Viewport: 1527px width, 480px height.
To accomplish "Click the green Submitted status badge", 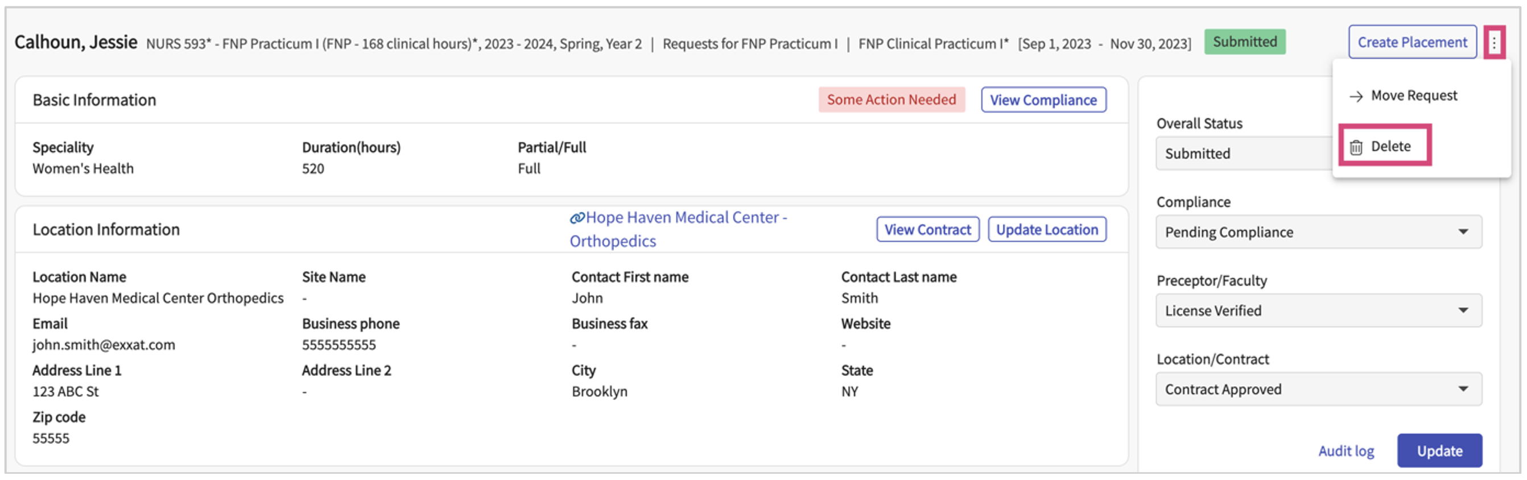I will tap(1244, 42).
